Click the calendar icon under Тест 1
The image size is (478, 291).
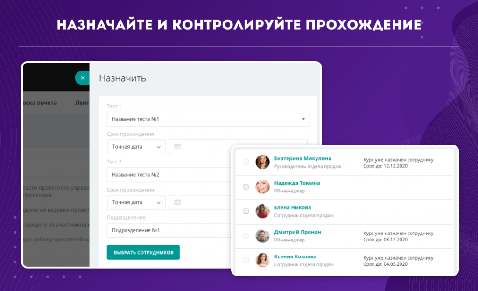click(177, 147)
